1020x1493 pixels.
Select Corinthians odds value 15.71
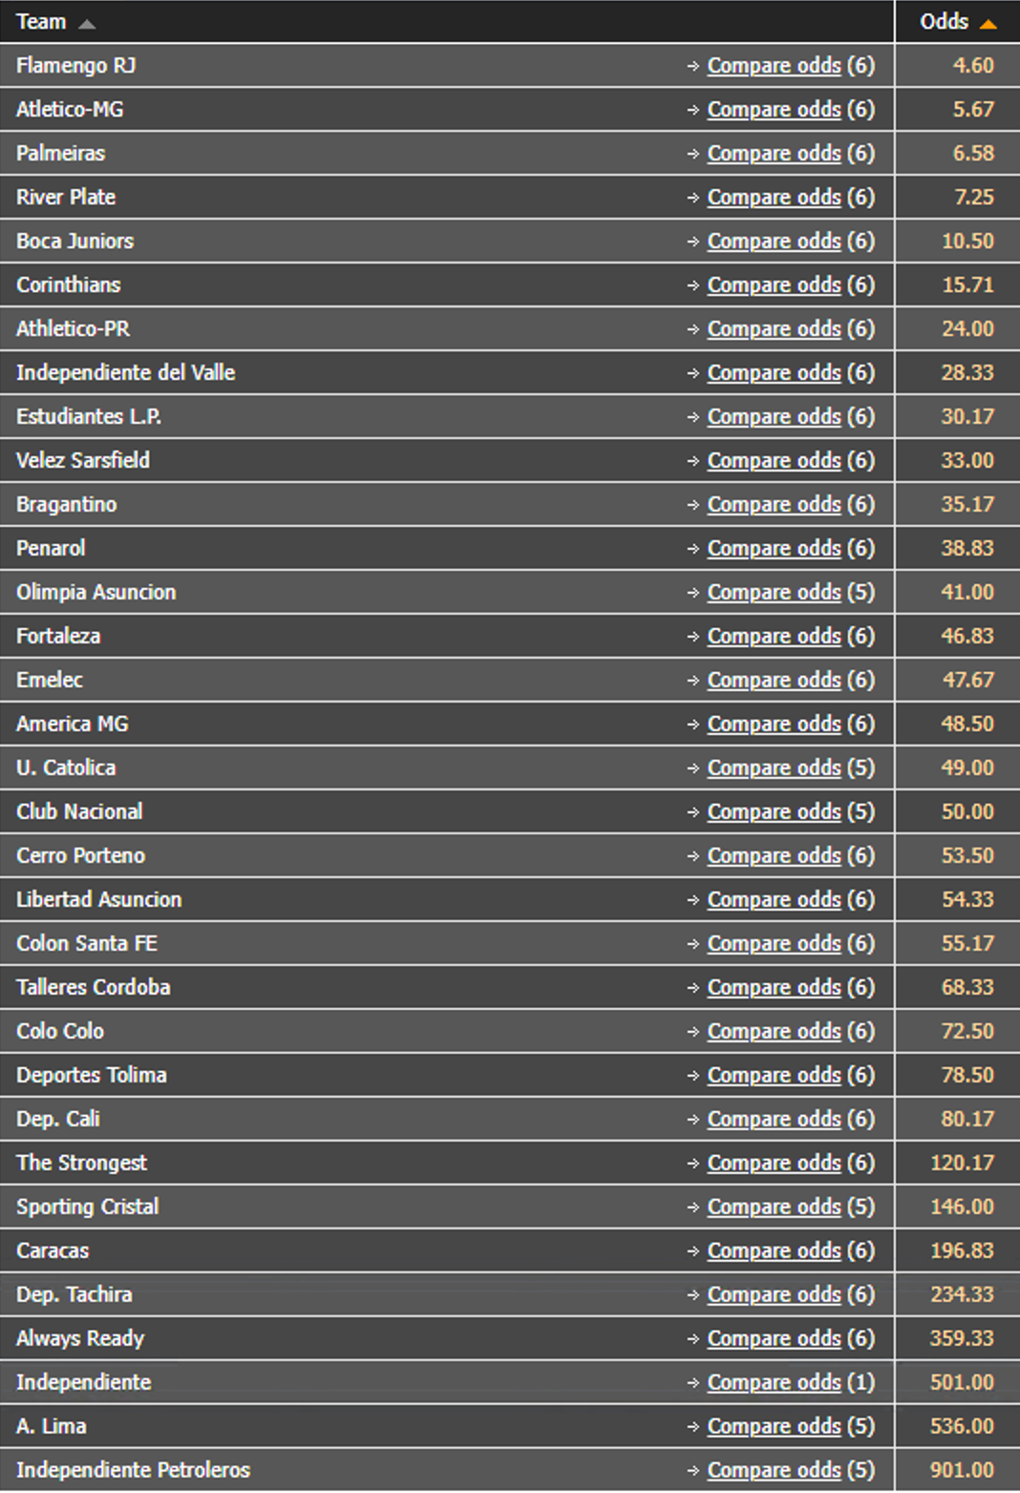(x=967, y=285)
